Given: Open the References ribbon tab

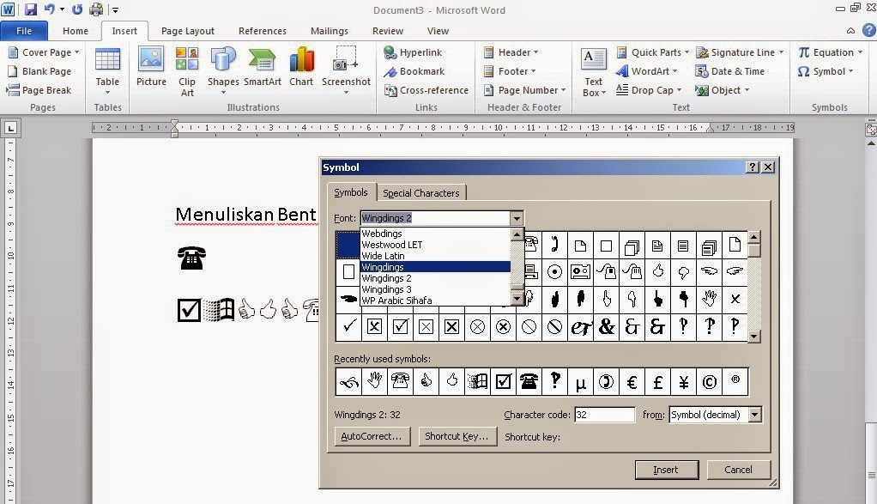Looking at the screenshot, I should (x=262, y=30).
